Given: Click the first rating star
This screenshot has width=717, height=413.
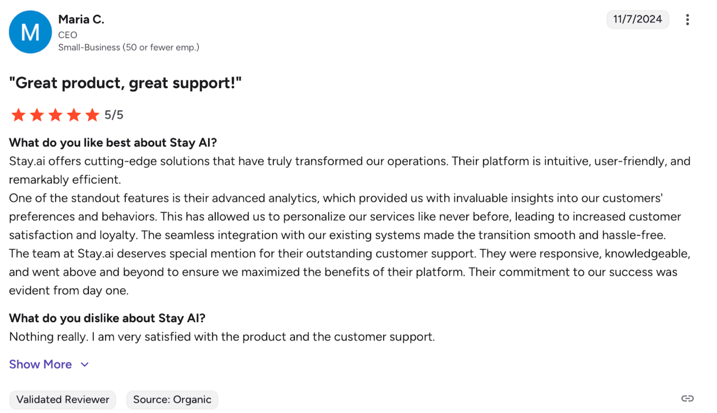Looking at the screenshot, I should coord(18,115).
